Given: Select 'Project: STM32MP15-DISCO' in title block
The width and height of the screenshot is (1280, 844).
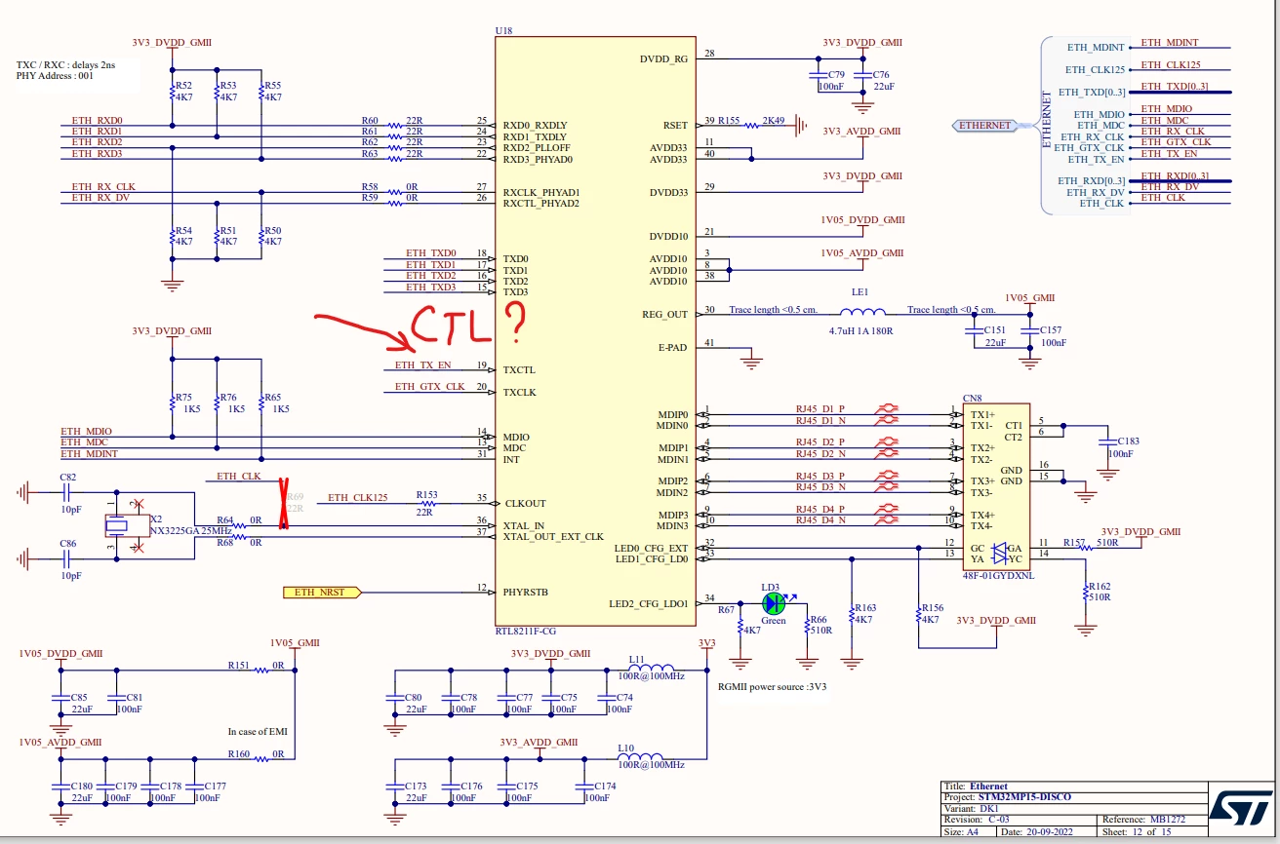Looking at the screenshot, I should coord(1007,797).
